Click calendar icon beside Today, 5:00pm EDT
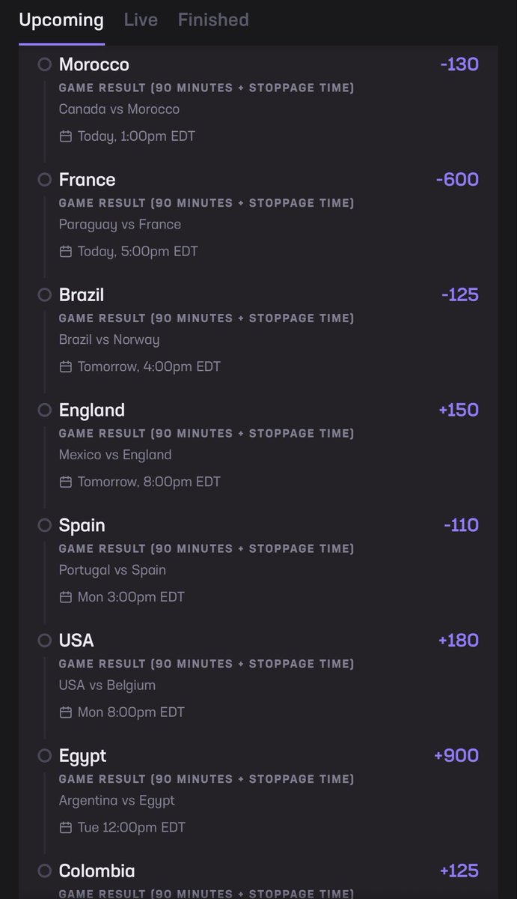517x899 pixels. pyautogui.click(x=66, y=252)
